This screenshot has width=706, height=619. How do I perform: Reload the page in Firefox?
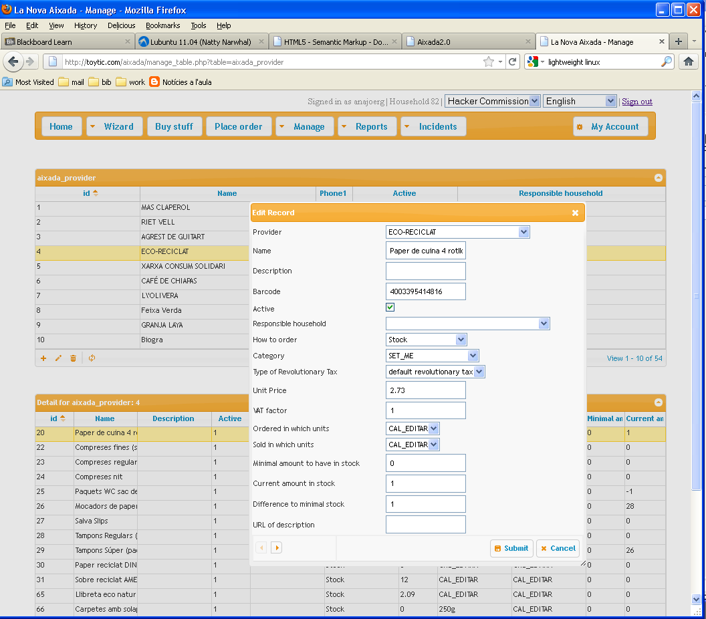[x=513, y=61]
